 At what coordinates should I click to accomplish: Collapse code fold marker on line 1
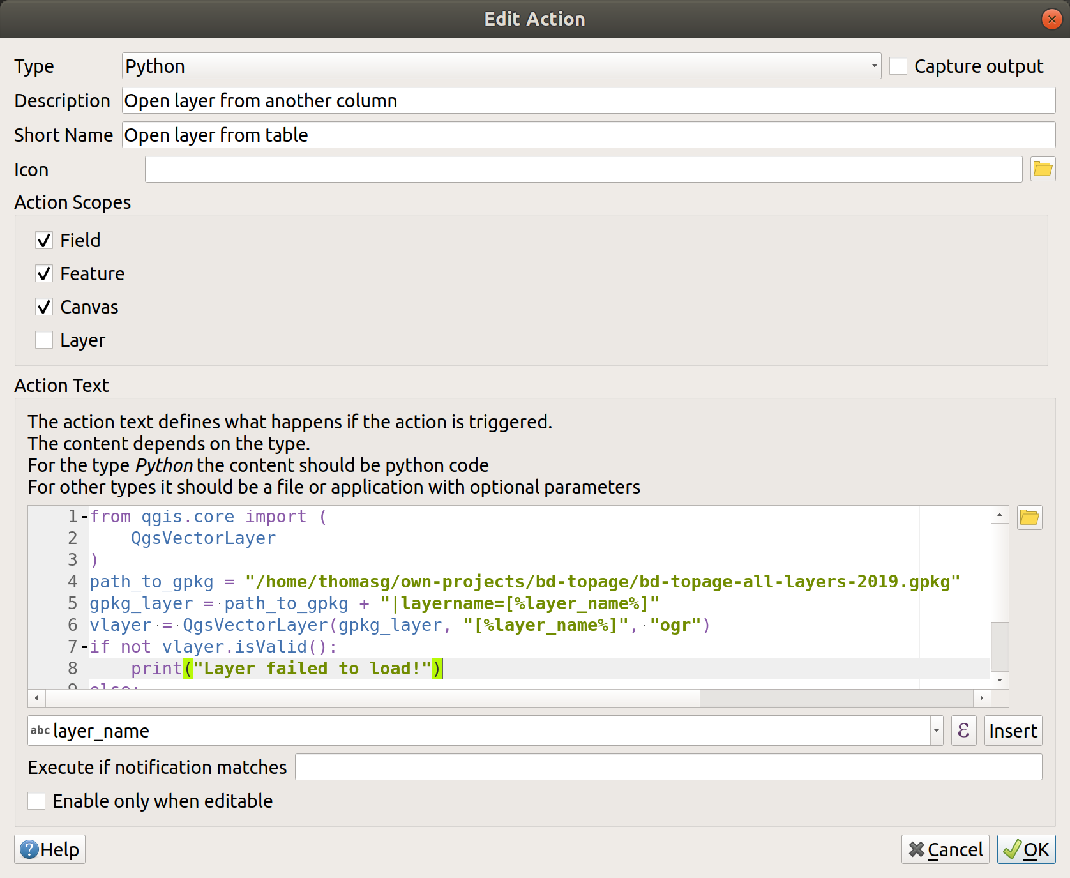(x=84, y=517)
